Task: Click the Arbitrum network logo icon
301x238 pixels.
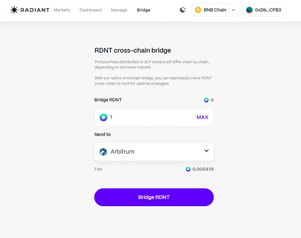Action: point(103,152)
